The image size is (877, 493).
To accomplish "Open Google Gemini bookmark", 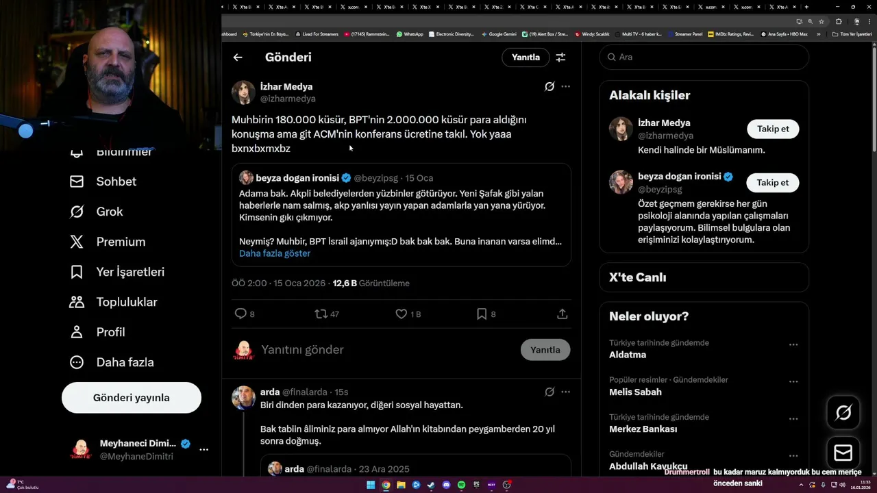I will tap(499, 34).
